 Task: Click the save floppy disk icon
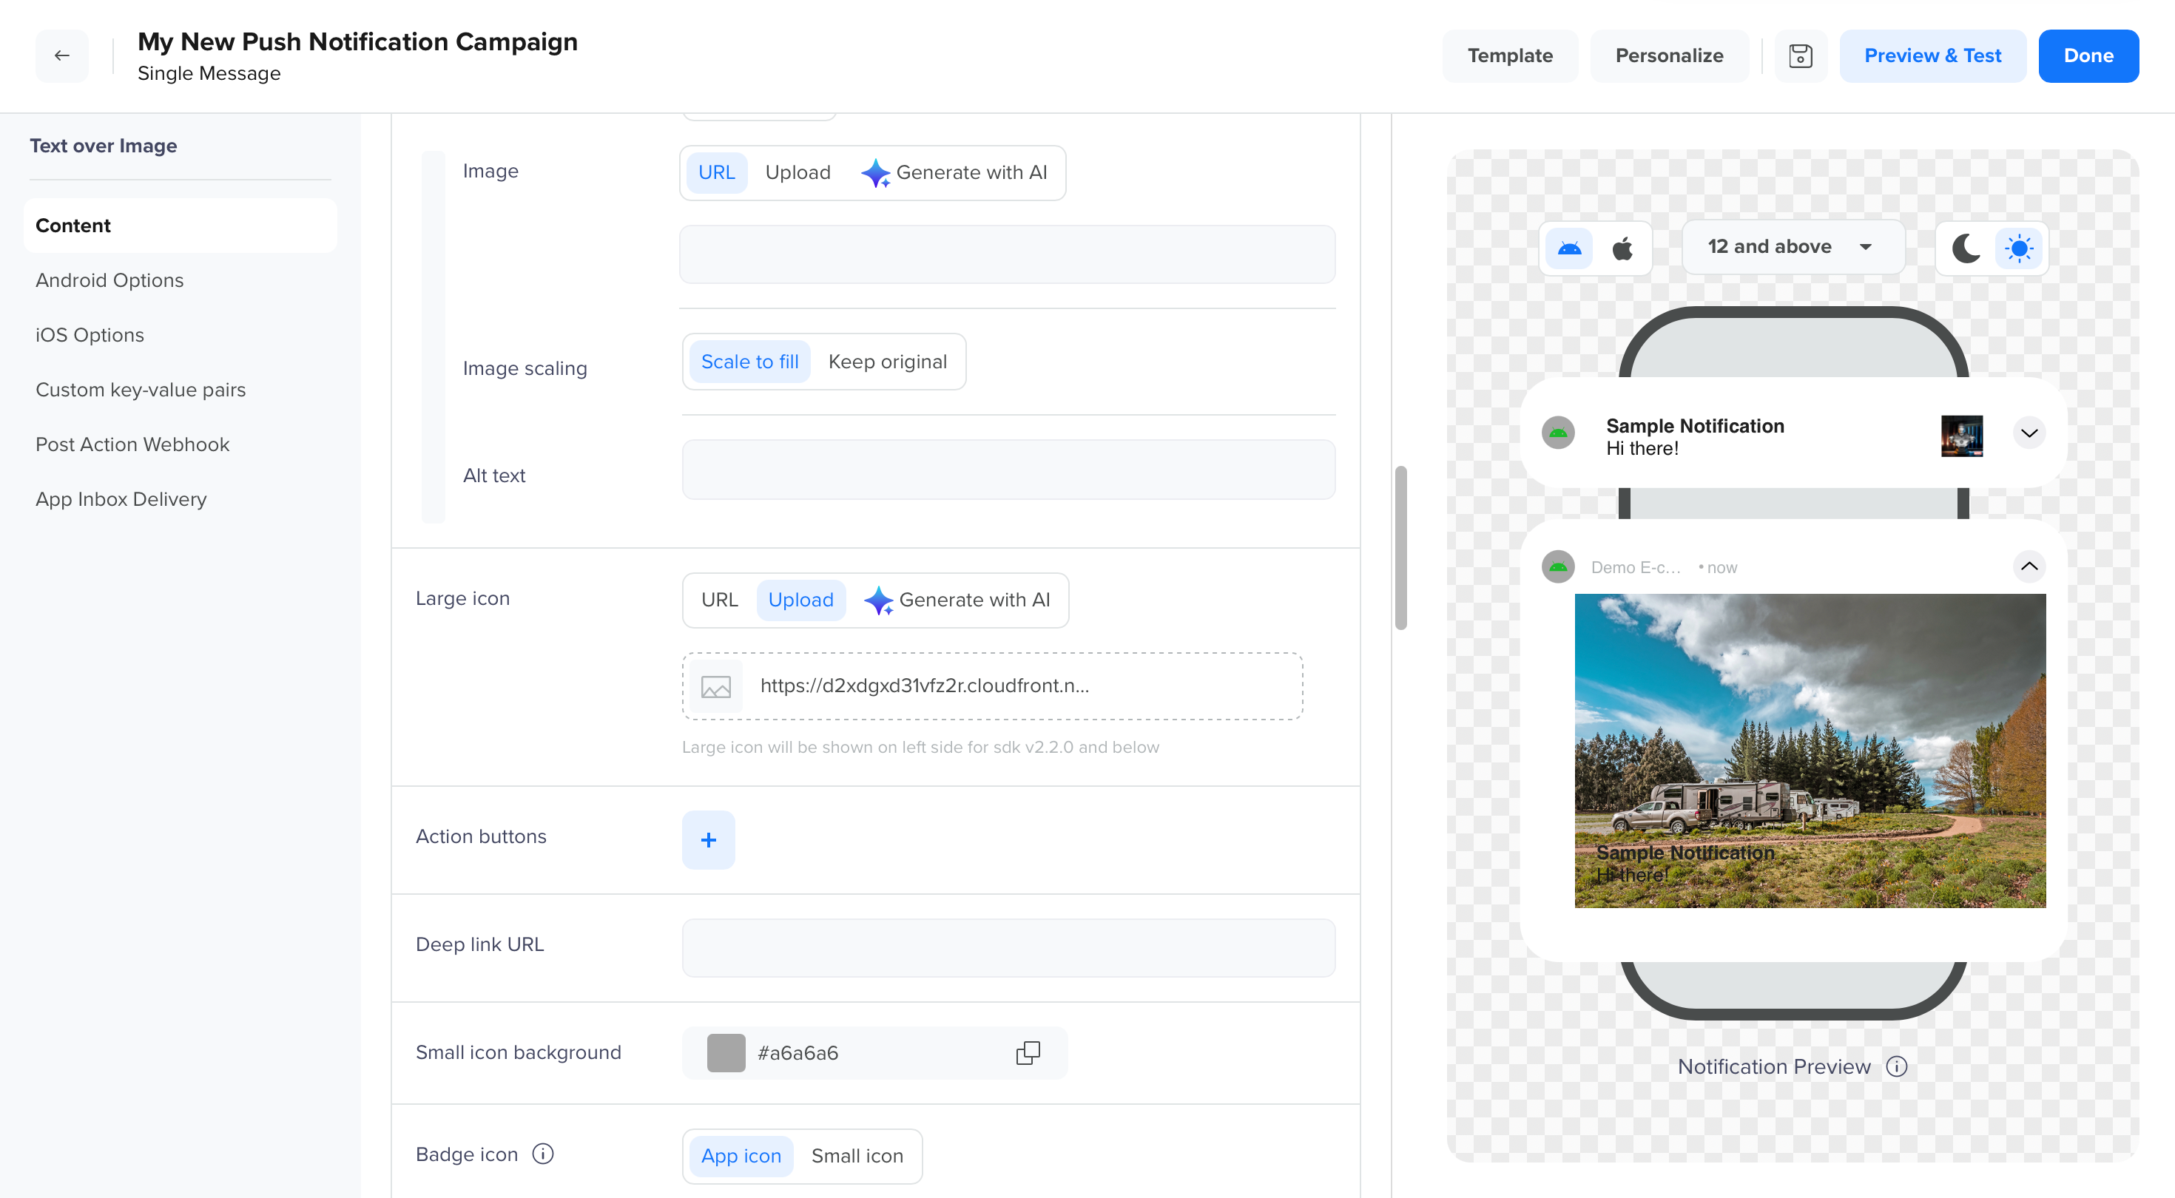point(1800,55)
